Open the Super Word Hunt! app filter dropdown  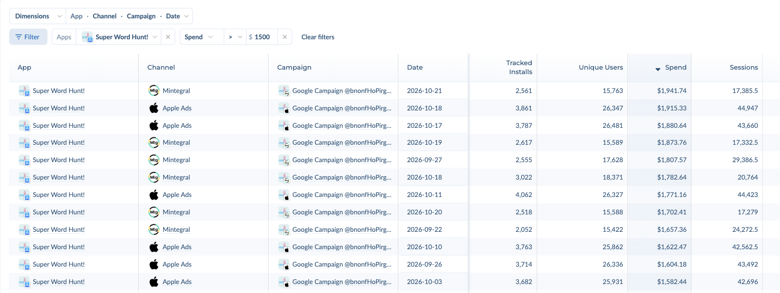pos(118,37)
